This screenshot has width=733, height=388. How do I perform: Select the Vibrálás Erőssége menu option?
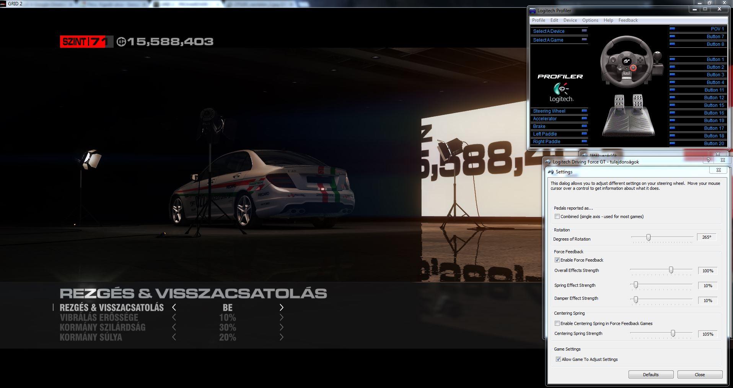tap(99, 317)
